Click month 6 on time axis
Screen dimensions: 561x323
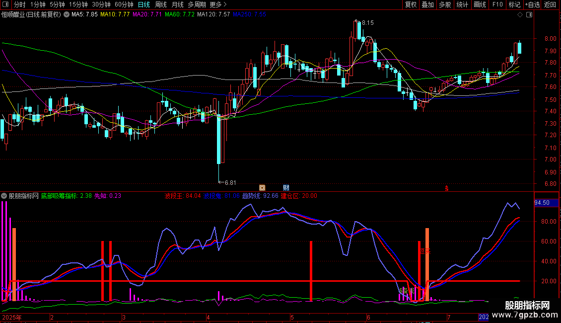pyautogui.click(x=368, y=317)
